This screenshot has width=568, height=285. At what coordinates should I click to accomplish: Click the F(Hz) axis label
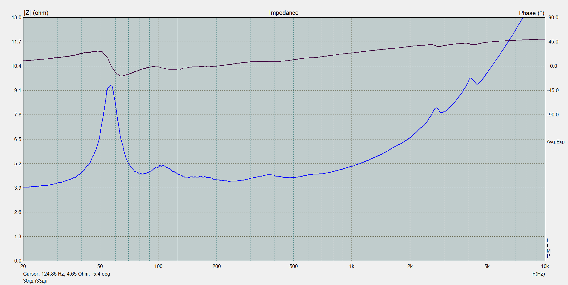tap(539, 274)
